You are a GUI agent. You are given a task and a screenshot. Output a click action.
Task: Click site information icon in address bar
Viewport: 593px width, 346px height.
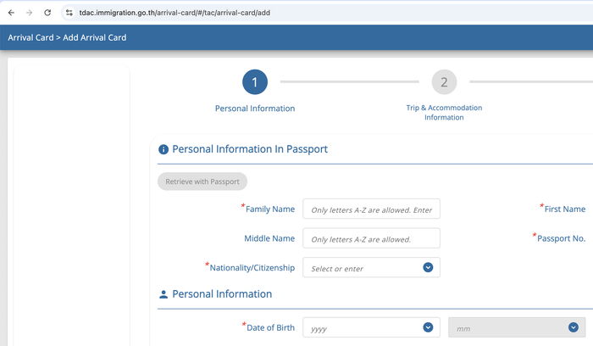click(69, 13)
